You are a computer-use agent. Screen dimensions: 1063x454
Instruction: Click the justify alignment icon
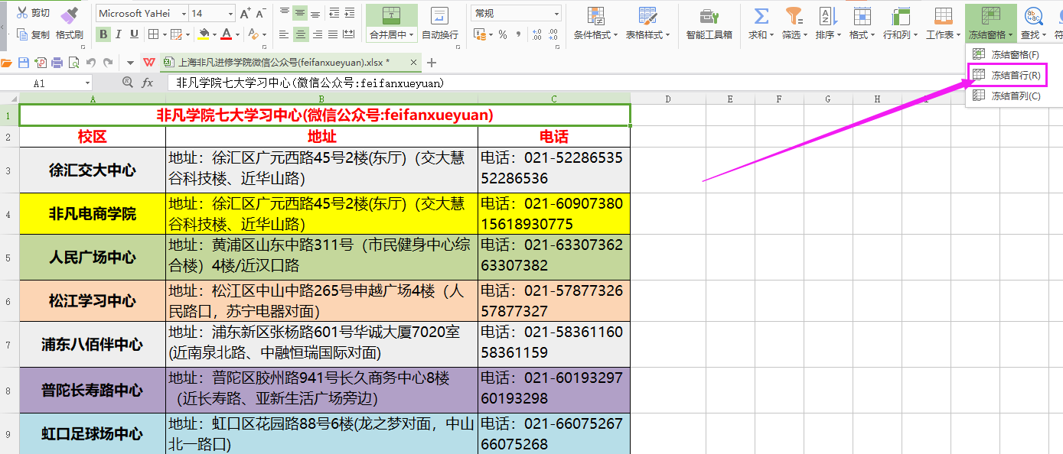point(334,34)
